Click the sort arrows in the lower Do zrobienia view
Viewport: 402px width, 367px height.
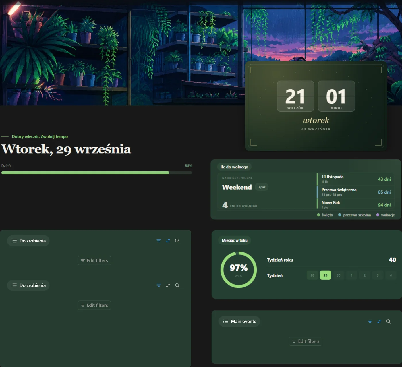coord(168,285)
